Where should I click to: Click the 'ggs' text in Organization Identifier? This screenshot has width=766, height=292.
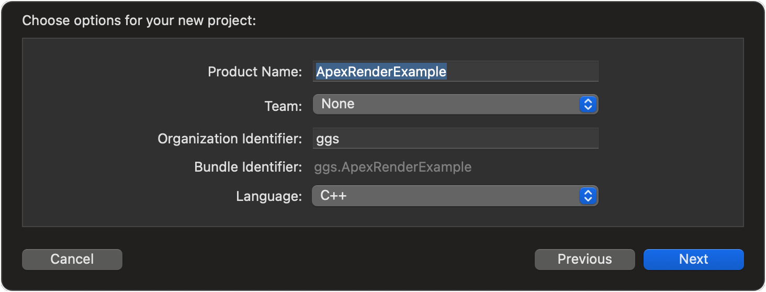(x=328, y=139)
